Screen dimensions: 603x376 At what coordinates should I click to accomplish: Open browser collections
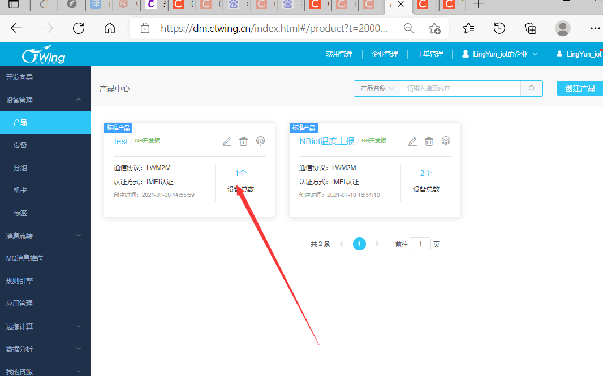531,28
